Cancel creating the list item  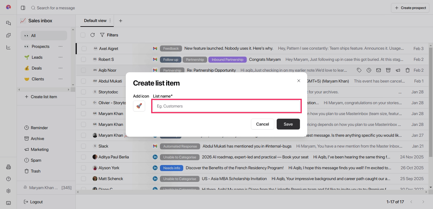click(262, 124)
